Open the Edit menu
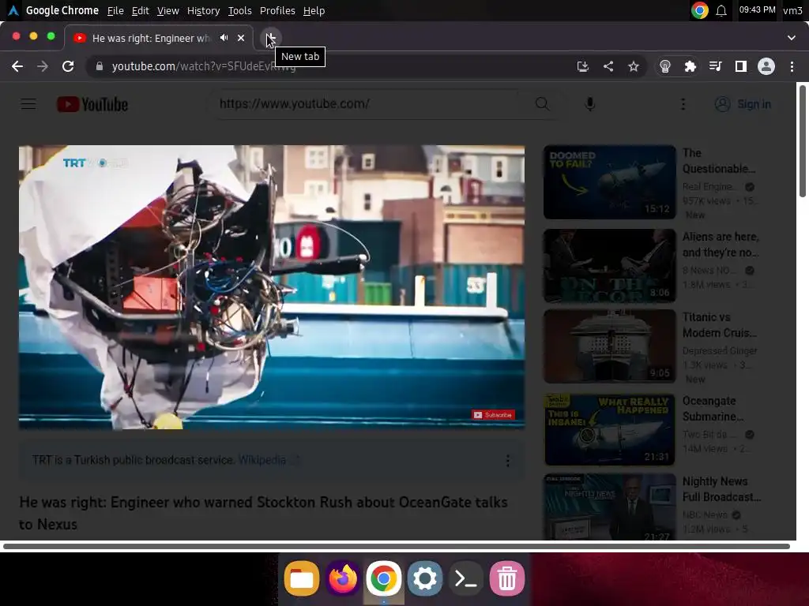Image resolution: width=809 pixels, height=606 pixels. coord(140,10)
